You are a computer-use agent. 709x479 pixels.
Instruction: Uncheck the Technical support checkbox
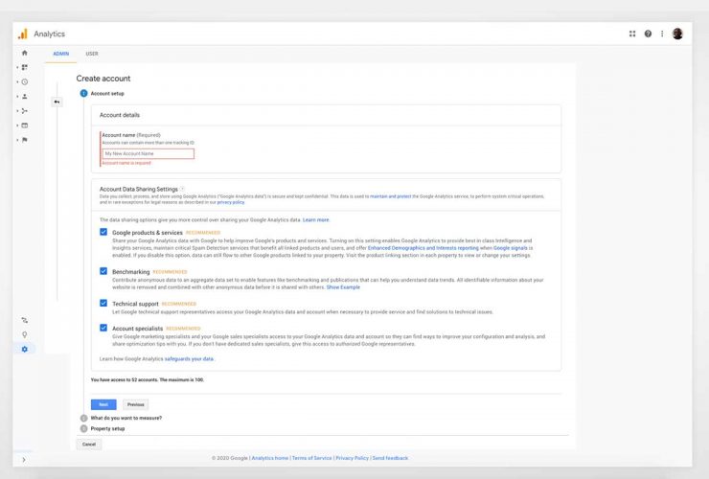(103, 303)
